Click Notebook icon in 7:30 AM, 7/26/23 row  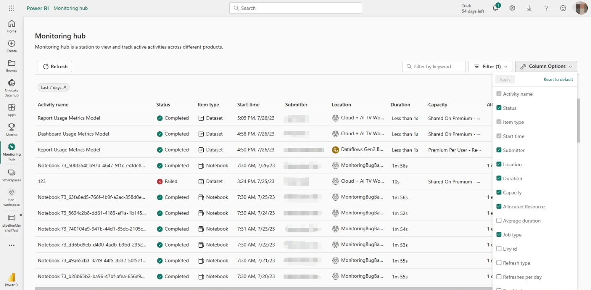[x=201, y=166]
